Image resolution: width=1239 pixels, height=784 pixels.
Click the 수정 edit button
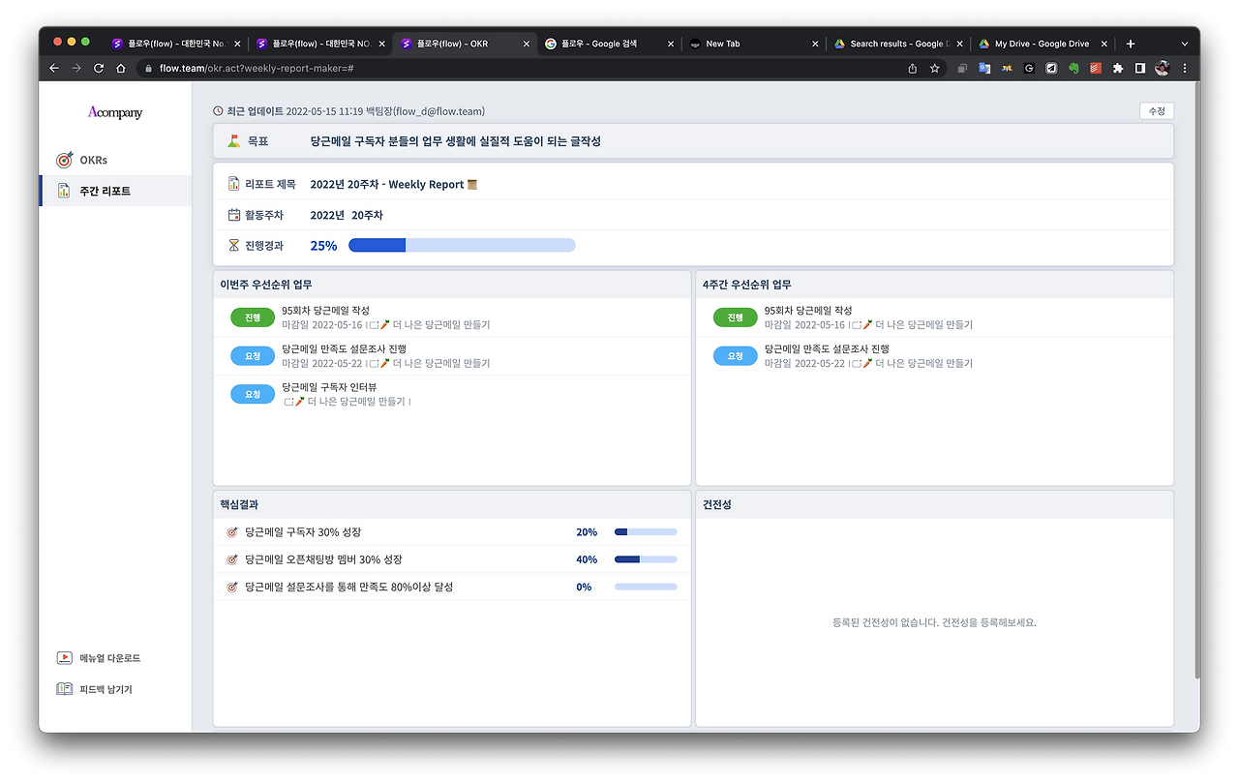click(1157, 111)
